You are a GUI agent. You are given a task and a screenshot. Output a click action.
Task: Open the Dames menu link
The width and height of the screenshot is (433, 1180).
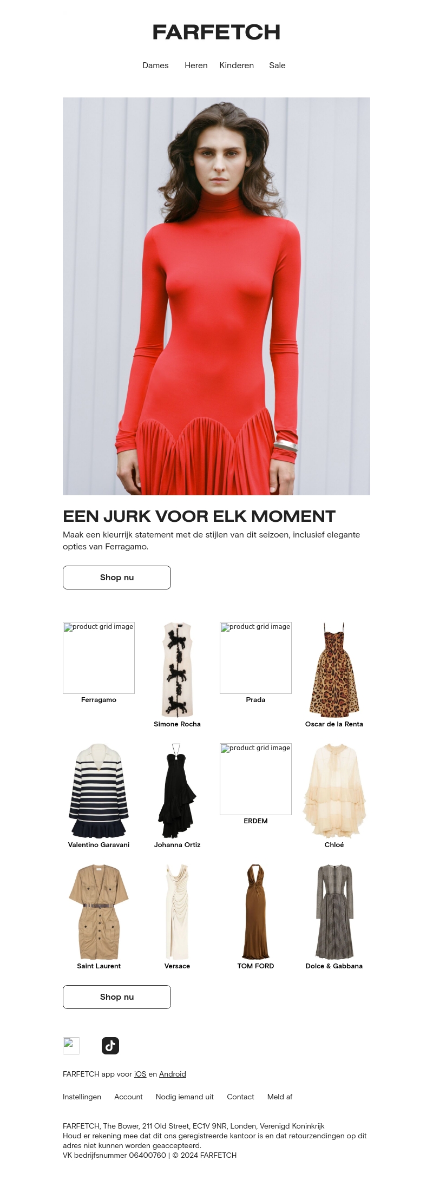(x=155, y=65)
